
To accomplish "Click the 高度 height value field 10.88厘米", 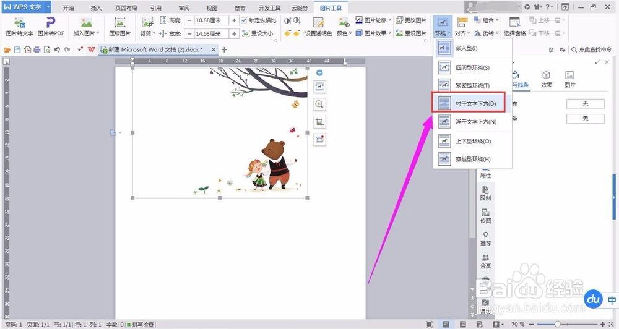I will (x=212, y=20).
